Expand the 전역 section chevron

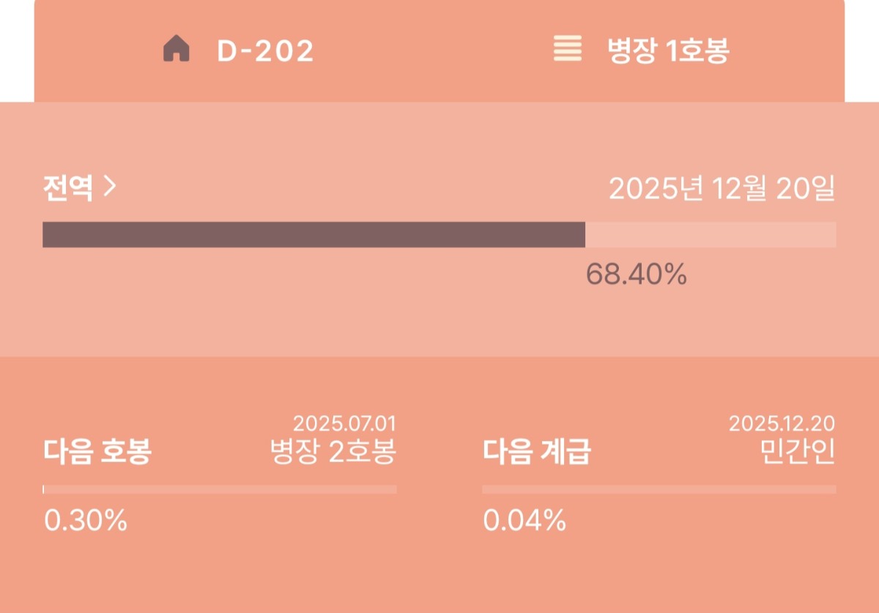[109, 188]
